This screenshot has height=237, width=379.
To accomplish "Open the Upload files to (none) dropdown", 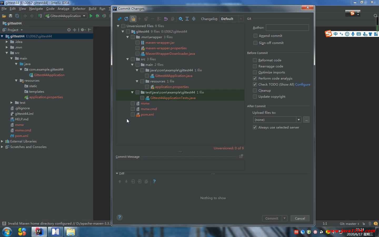I will (x=277, y=120).
